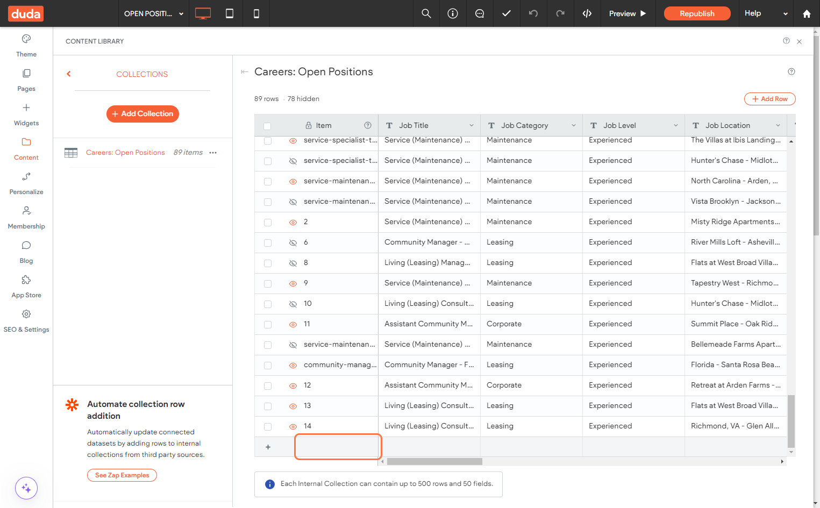Image resolution: width=820 pixels, height=508 pixels.
Task: Select the checkbox for row item 11
Action: tap(268, 324)
